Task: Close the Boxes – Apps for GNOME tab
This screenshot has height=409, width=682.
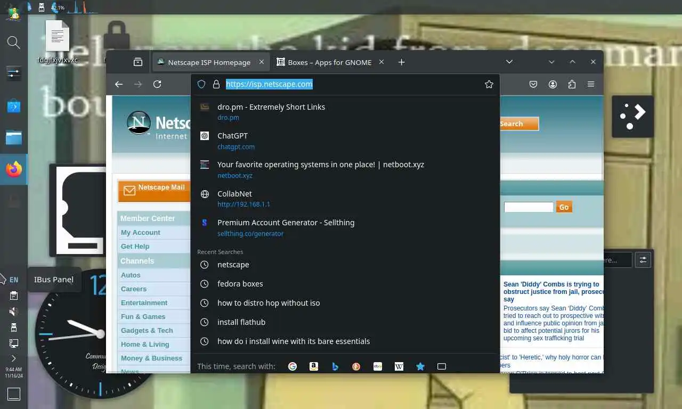Action: (x=381, y=62)
